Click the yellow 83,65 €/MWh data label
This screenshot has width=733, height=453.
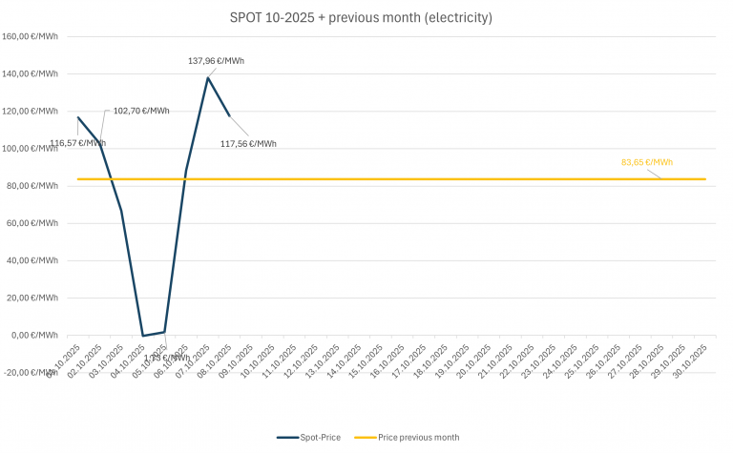click(647, 162)
